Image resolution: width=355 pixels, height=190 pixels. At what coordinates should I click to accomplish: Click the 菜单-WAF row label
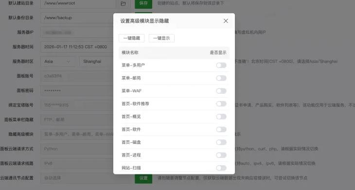tap(131, 91)
